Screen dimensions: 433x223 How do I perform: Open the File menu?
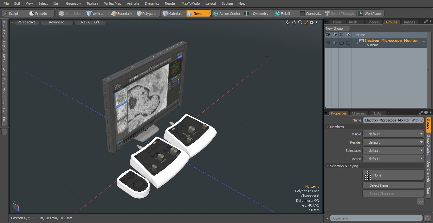(x=6, y=3)
